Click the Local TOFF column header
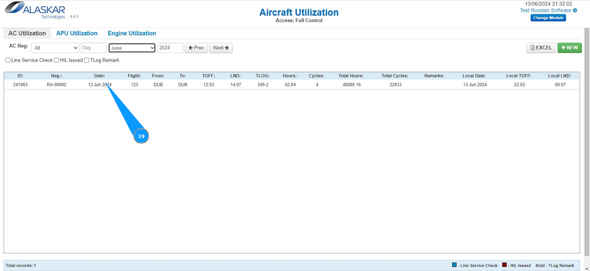The height and width of the screenshot is (271, 590). [x=519, y=76]
